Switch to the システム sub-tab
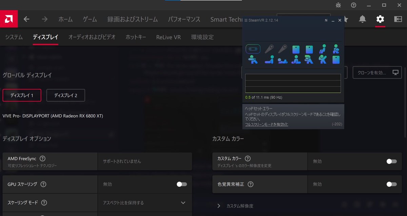Image resolution: width=407 pixels, height=216 pixels. (14, 37)
